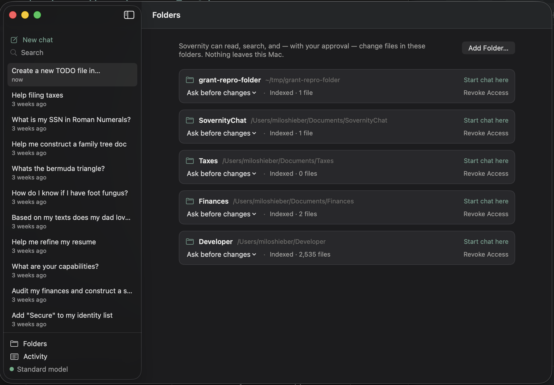This screenshot has width=554, height=385.
Task: Open 'What is my SSN in Roman Numerals?' chat
Action: pos(72,124)
